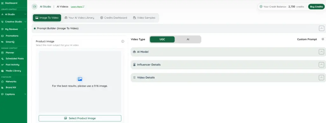The width and height of the screenshot is (326, 123).
Task: Expand the Captions sidebar chevron
Action: pos(25,94)
